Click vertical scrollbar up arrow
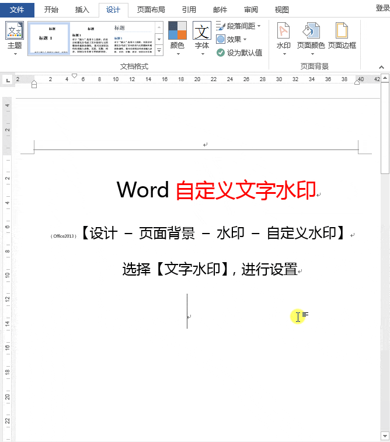Screen dimensions: 390x442 (385, 78)
